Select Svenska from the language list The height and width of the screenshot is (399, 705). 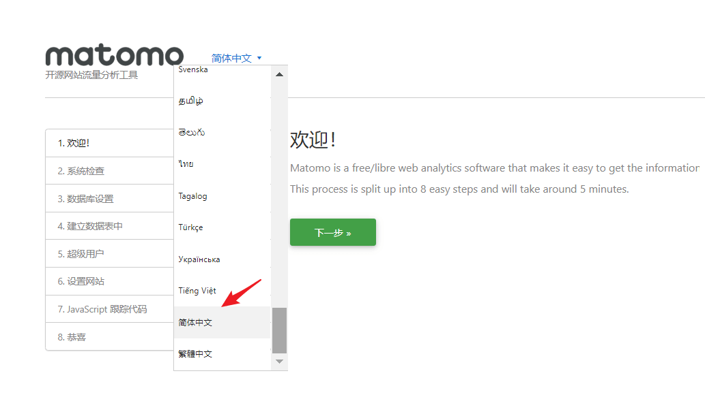pos(193,70)
